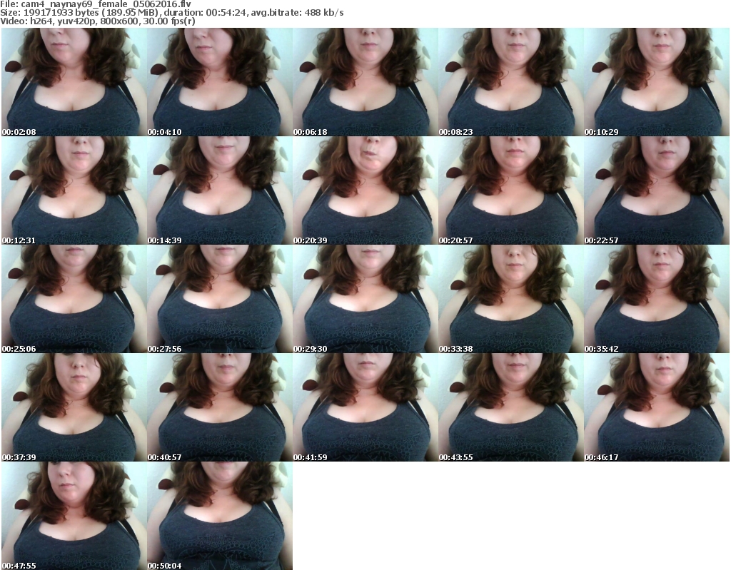Pick the frame labeled 00:29:30
Screen dimensions: 731x570
(365, 299)
